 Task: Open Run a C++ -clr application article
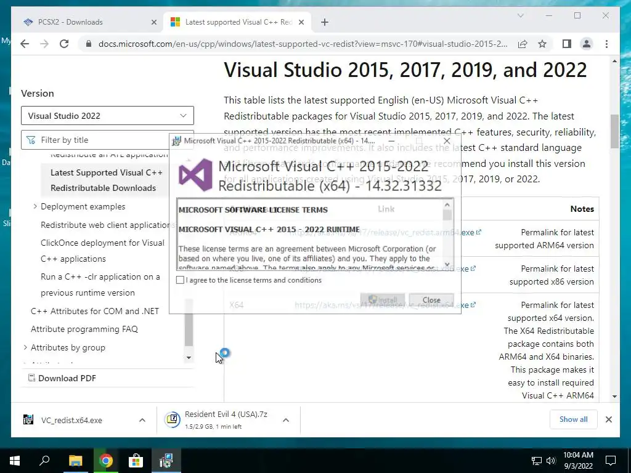pyautogui.click(x=100, y=285)
